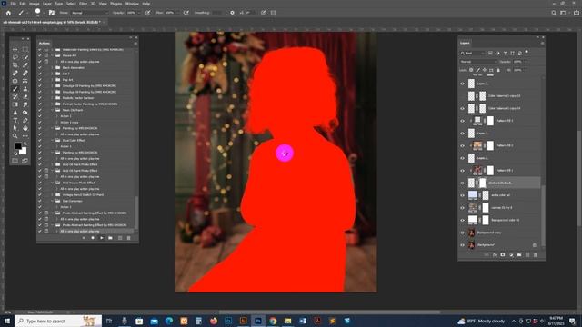Click the Windows Start button

tap(7, 321)
